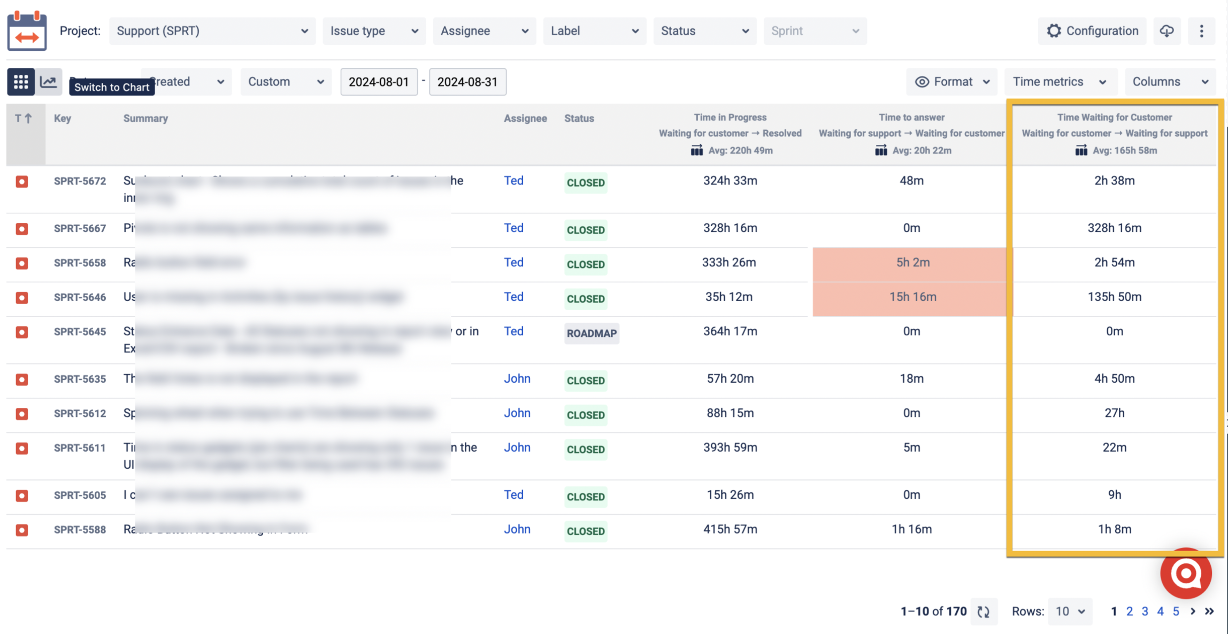The height and width of the screenshot is (634, 1228).
Task: Toggle sort on the T column header
Action: [24, 118]
